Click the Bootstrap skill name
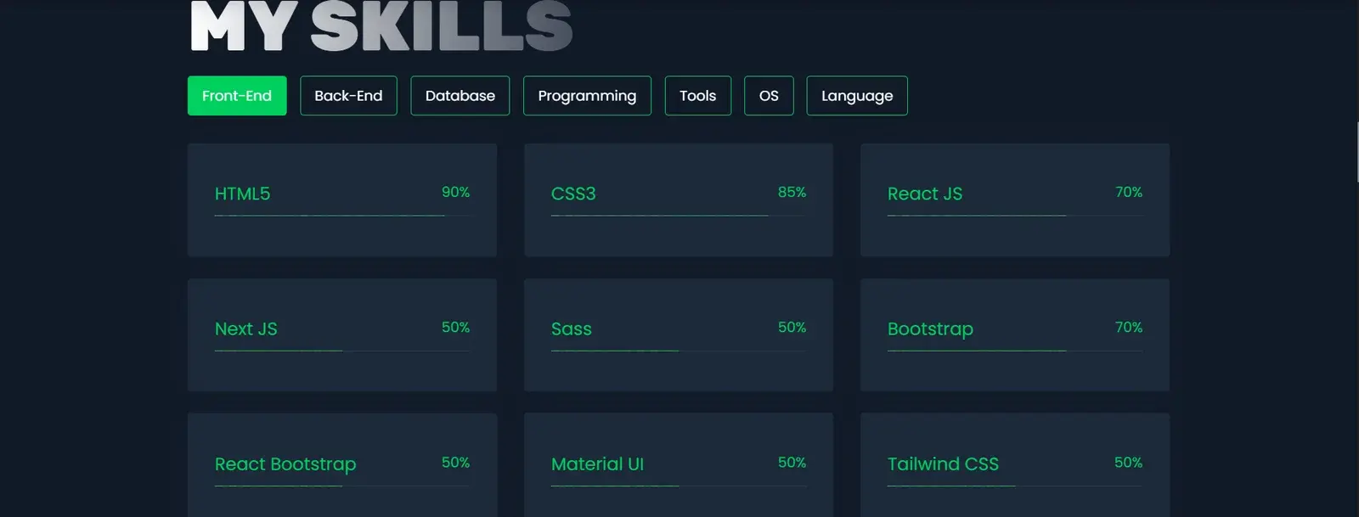1359x517 pixels. (x=930, y=329)
